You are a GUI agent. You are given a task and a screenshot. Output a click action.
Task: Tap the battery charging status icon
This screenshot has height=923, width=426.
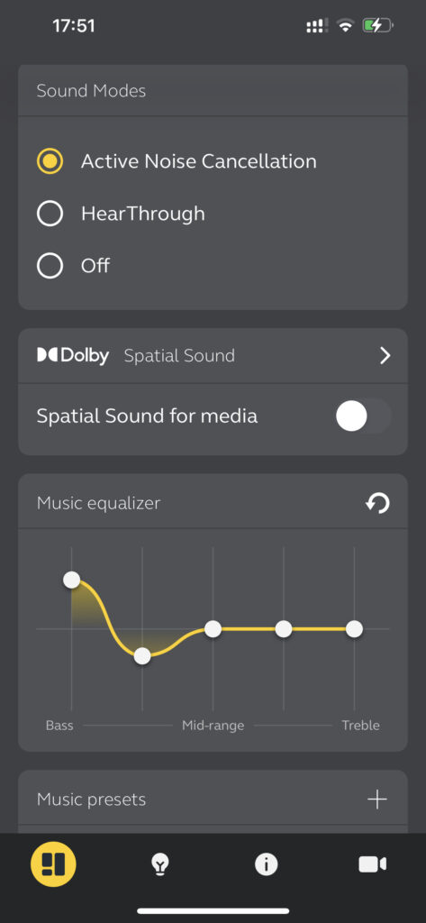(377, 26)
